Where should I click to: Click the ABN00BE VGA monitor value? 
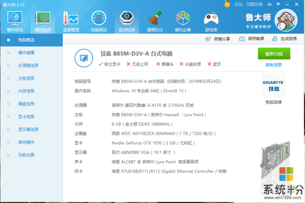(x=143, y=152)
